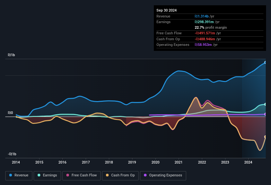Click the ₪0 y-axis label

10,113
